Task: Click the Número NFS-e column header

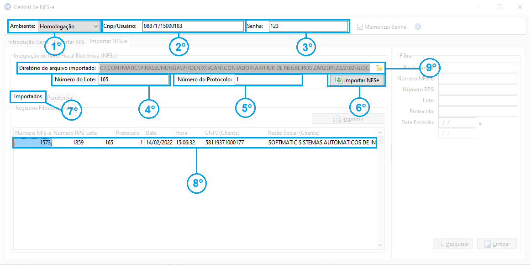Action: (x=33, y=132)
